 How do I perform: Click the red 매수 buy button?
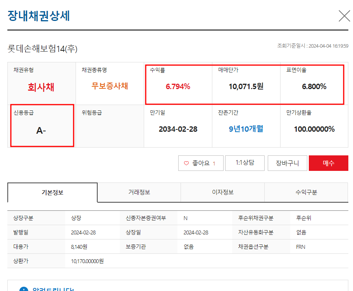pyautogui.click(x=329, y=163)
